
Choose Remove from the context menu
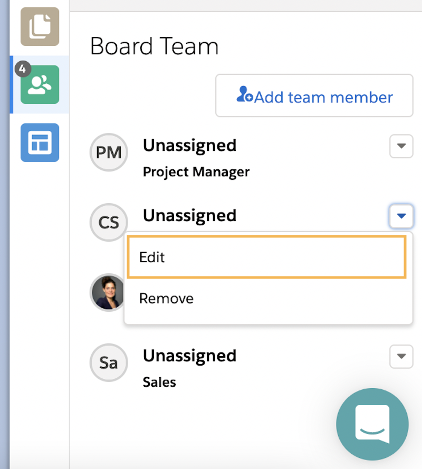point(166,299)
